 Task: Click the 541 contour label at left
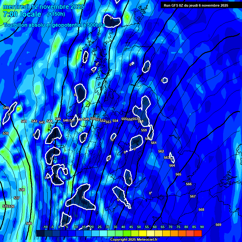[x=24, y=122]
